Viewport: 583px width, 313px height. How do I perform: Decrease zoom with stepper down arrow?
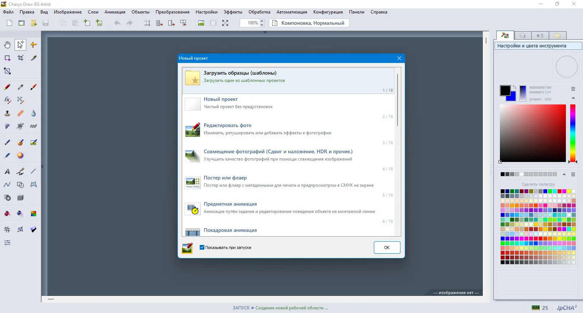[262, 25]
